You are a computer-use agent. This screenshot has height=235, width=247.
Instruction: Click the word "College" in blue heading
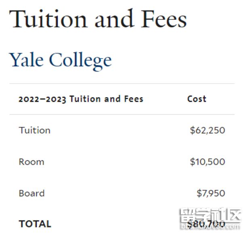[x=80, y=60]
